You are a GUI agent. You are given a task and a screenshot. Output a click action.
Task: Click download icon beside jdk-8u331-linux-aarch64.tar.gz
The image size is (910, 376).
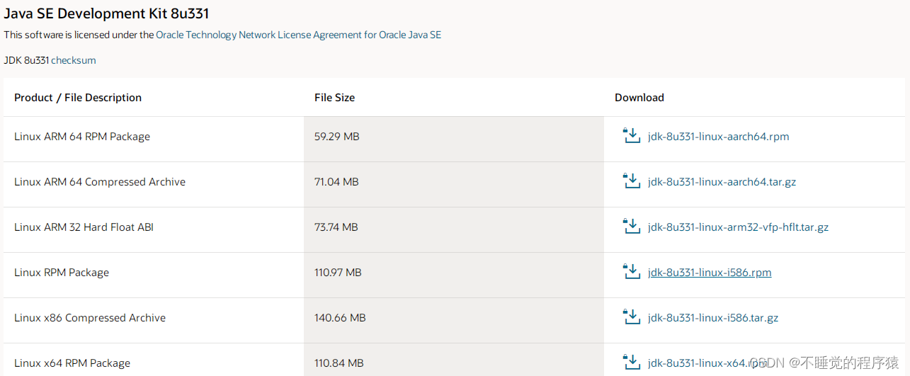pyautogui.click(x=631, y=181)
